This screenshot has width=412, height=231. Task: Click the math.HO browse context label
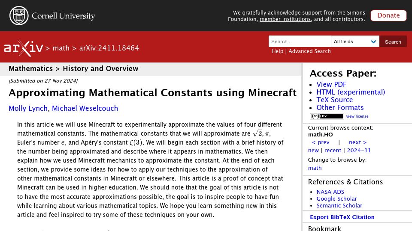320,135
